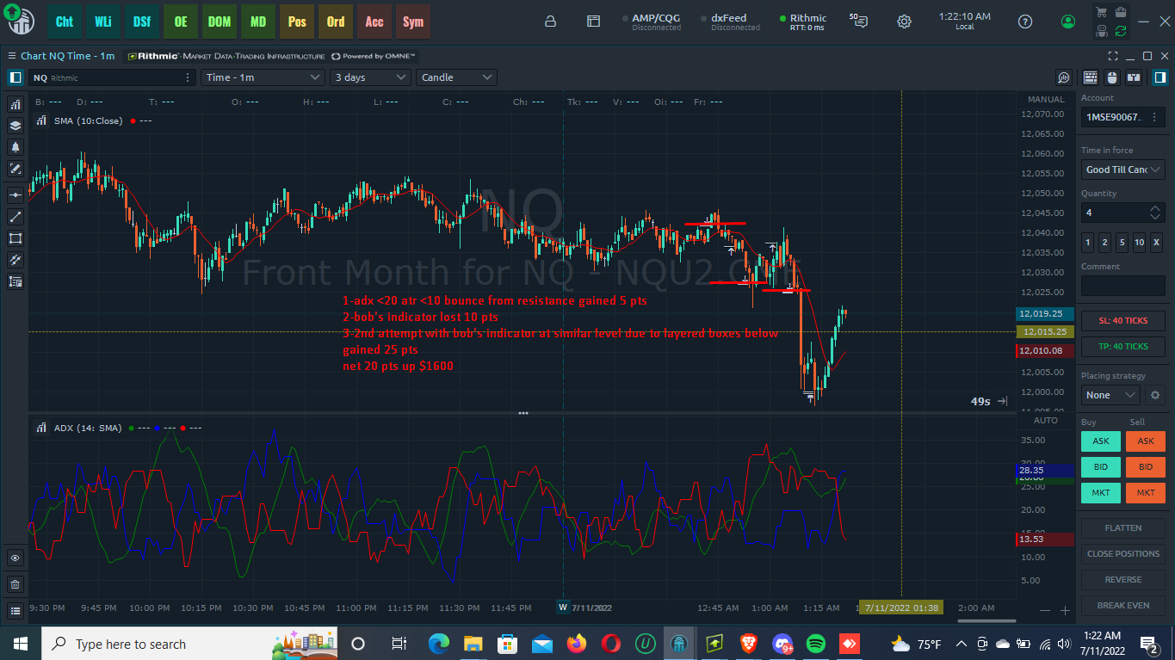Open the drawings list tool icon
This screenshot has width=1175, height=660.
coord(15,281)
